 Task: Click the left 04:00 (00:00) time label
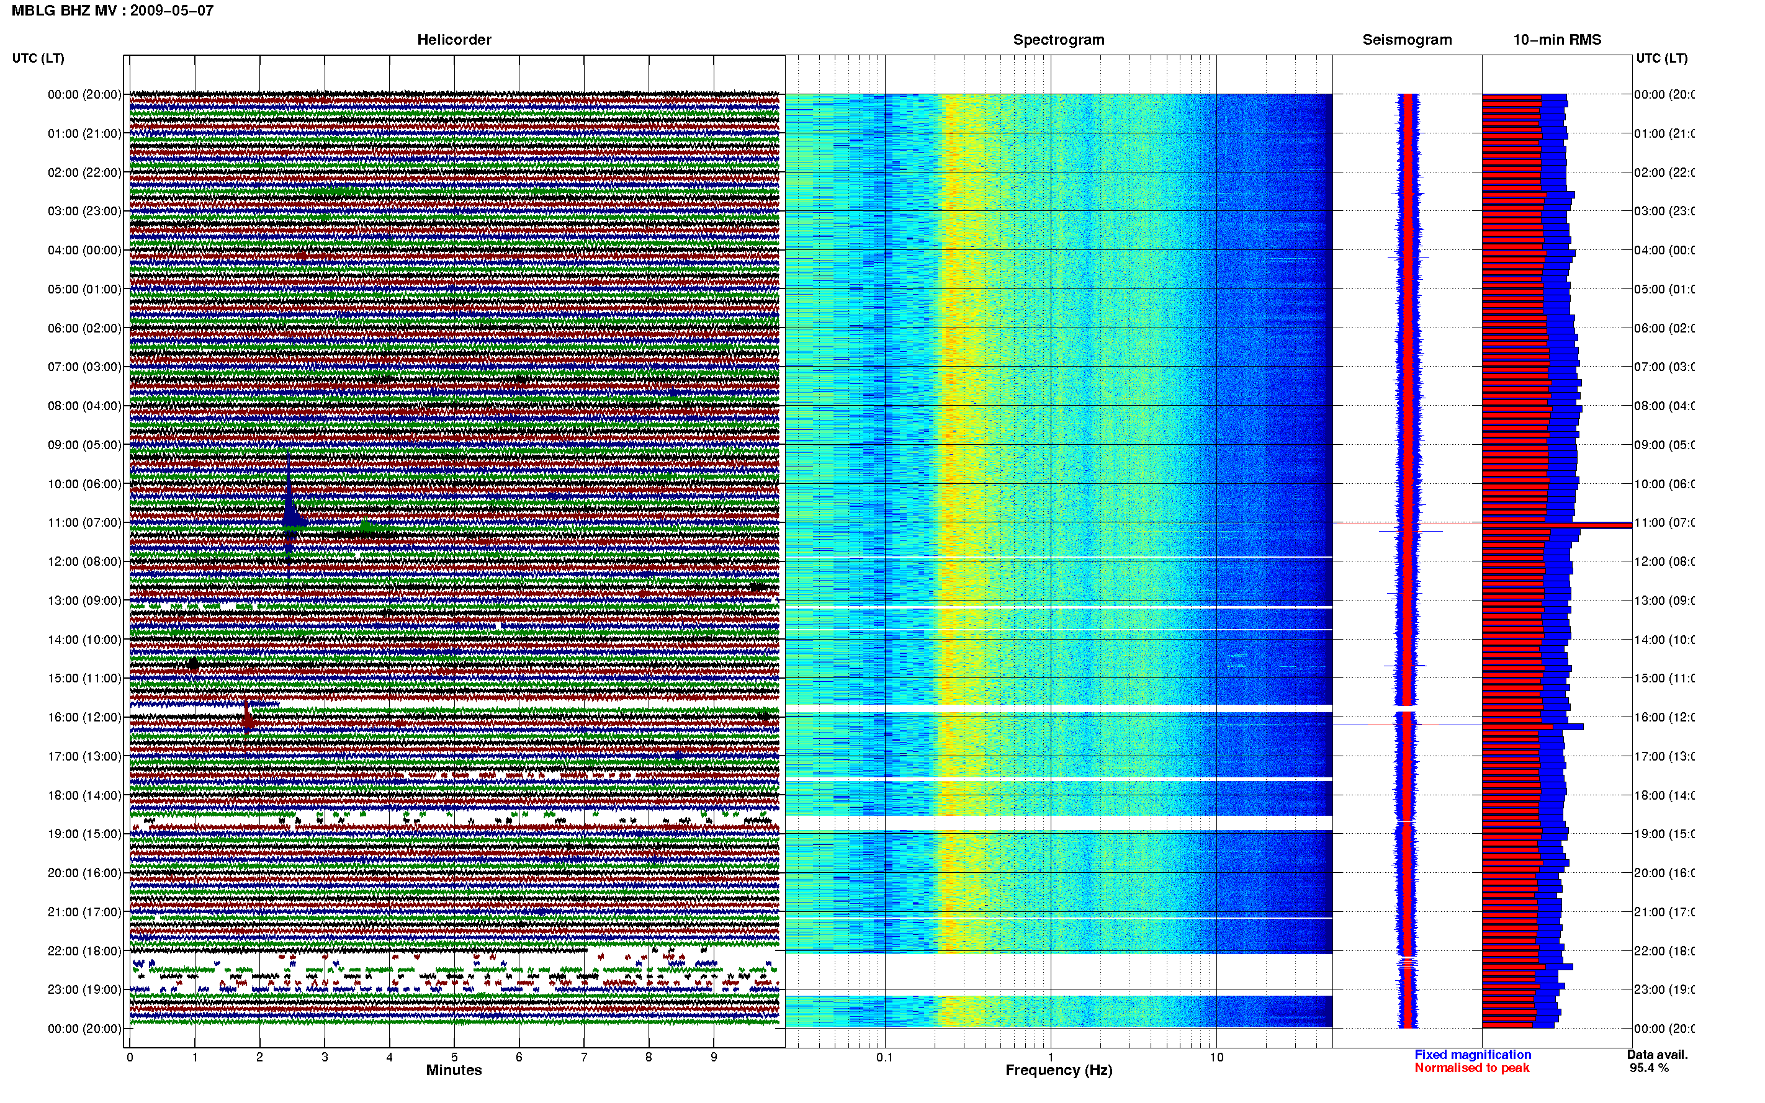(84, 250)
